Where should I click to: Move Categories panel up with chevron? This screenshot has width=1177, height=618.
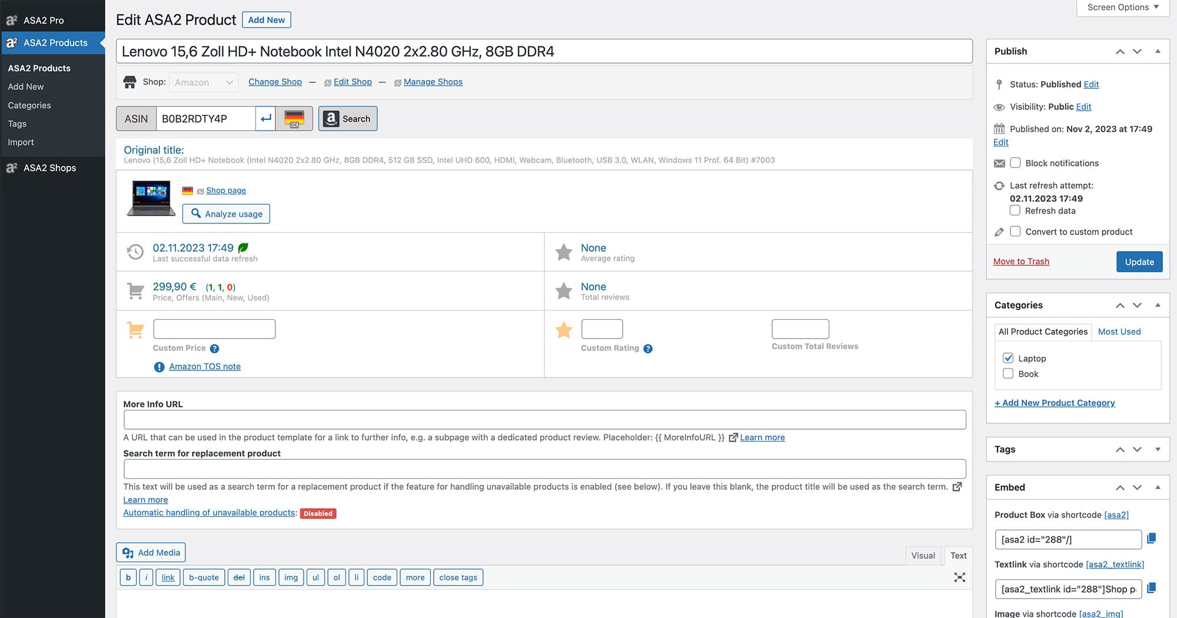tap(1120, 305)
